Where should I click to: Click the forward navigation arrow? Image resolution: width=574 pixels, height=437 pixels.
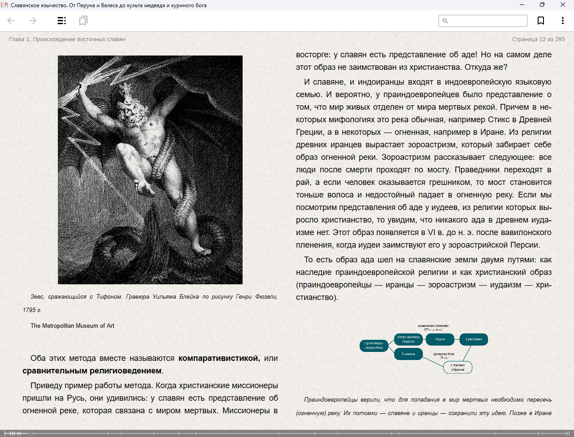33,21
